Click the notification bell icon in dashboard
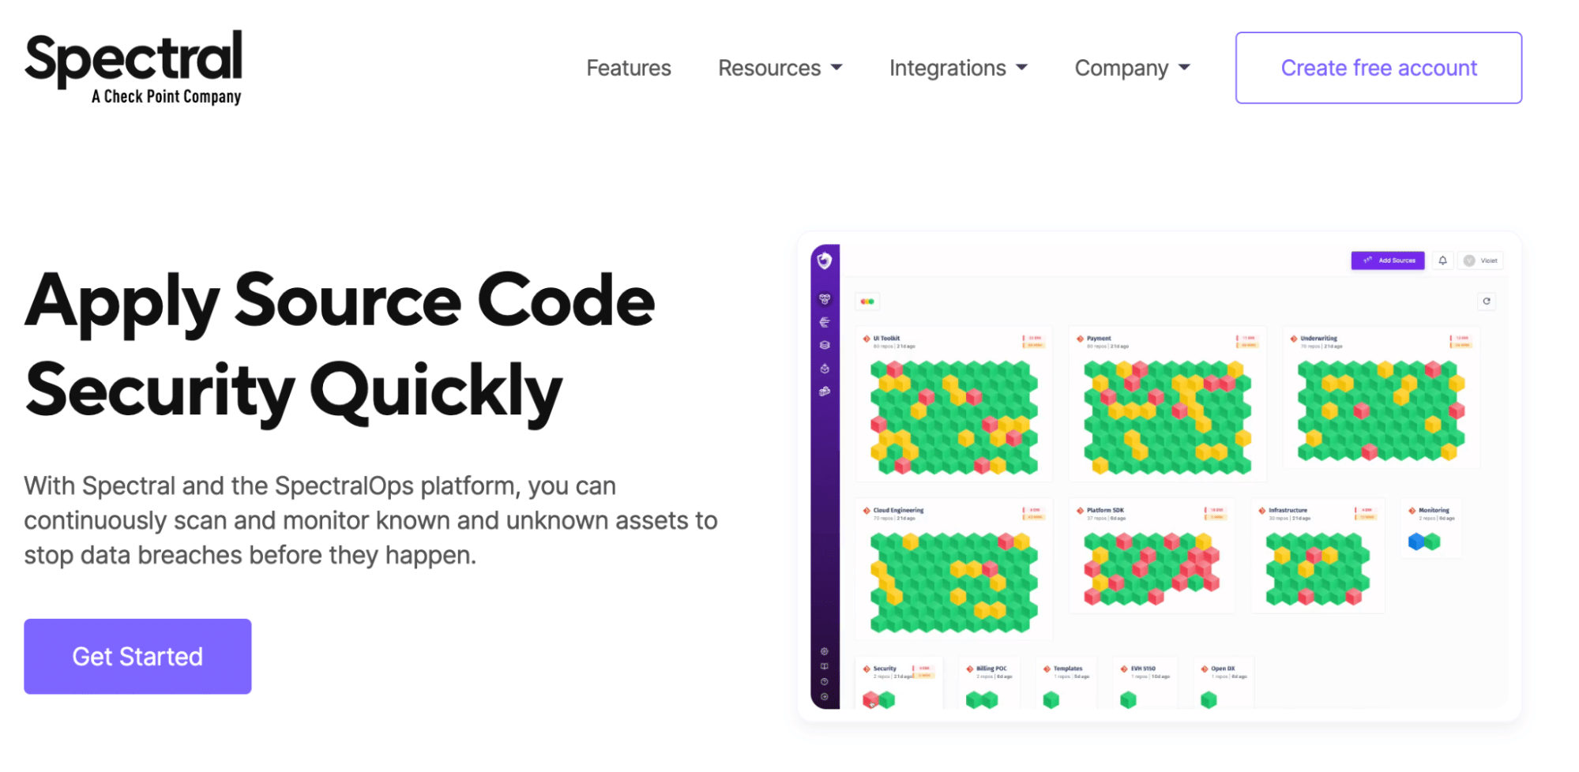Image resolution: width=1579 pixels, height=772 pixels. pyautogui.click(x=1442, y=260)
